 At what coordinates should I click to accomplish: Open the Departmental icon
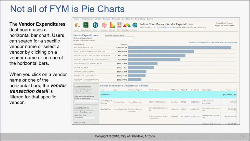click(86, 25)
